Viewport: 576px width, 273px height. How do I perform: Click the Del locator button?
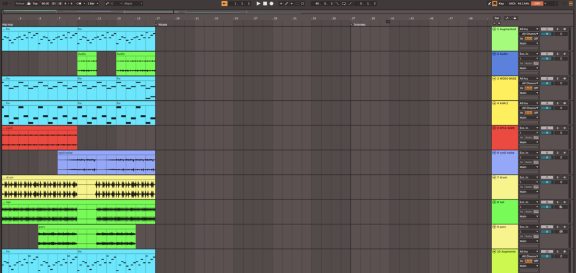497,18
